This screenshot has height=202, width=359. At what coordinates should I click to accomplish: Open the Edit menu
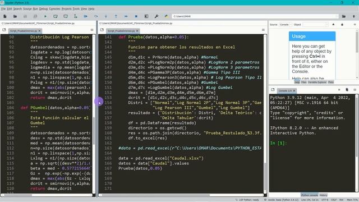click(x=10, y=9)
